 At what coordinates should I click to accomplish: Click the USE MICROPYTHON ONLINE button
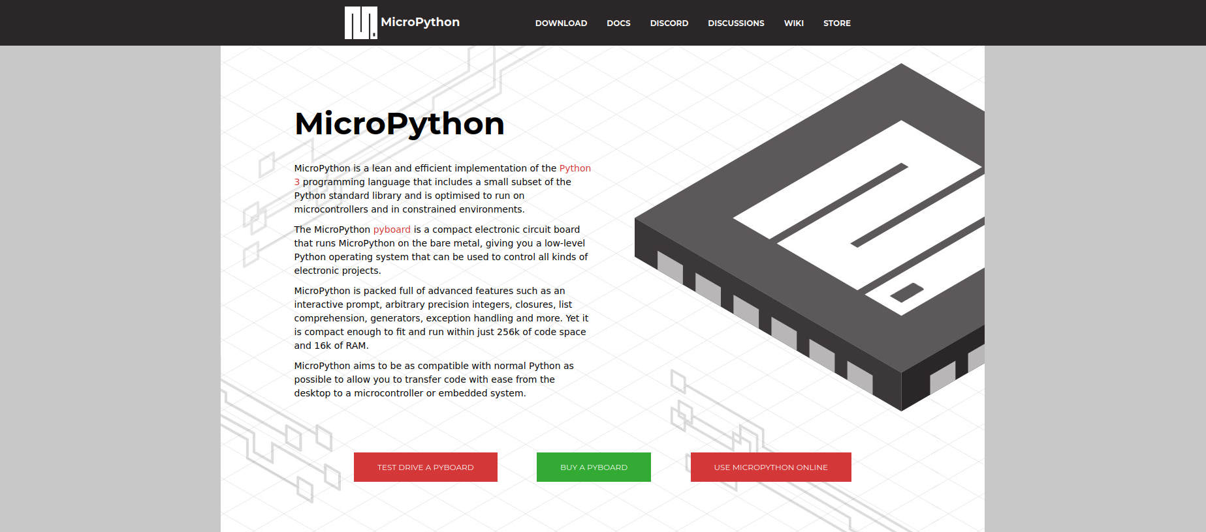pyautogui.click(x=771, y=467)
